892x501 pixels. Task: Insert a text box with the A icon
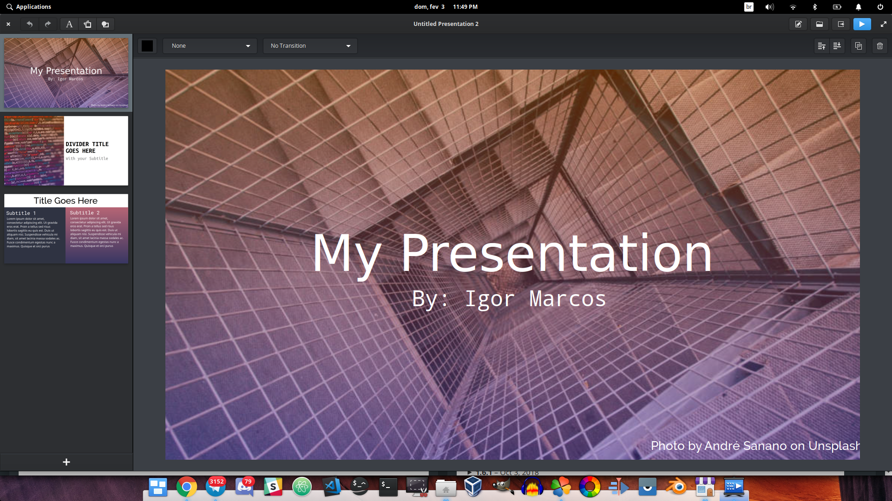tap(69, 24)
